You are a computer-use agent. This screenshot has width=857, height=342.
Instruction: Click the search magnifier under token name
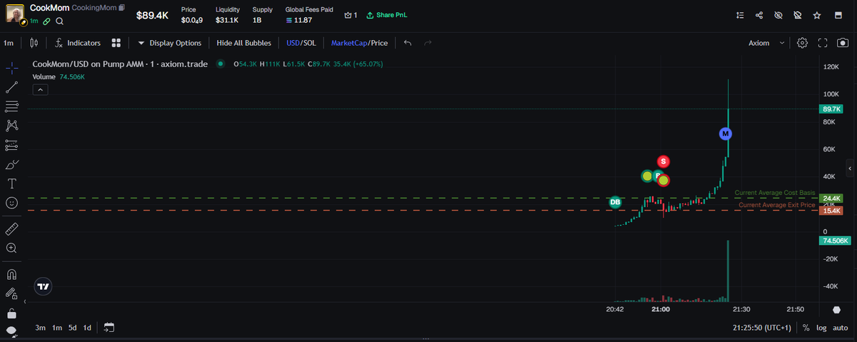60,22
